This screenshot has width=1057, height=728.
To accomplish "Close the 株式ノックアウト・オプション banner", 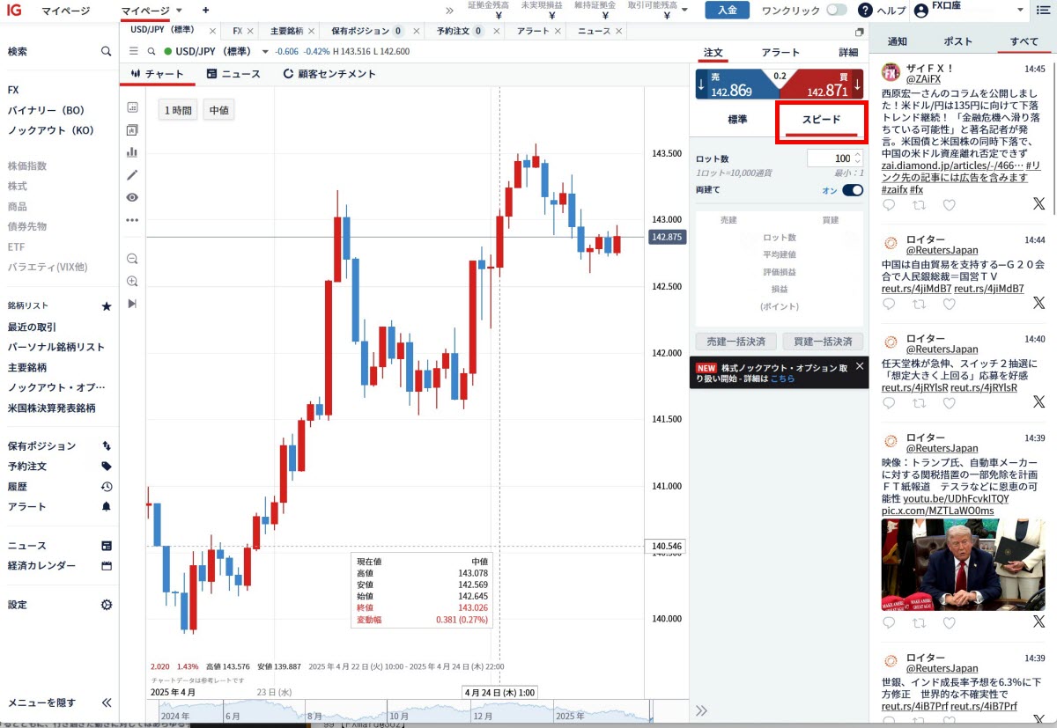I will (860, 365).
